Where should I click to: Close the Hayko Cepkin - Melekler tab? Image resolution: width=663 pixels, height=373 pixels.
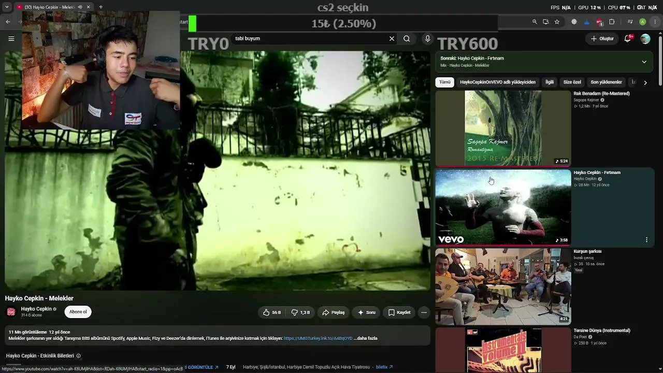tap(88, 7)
